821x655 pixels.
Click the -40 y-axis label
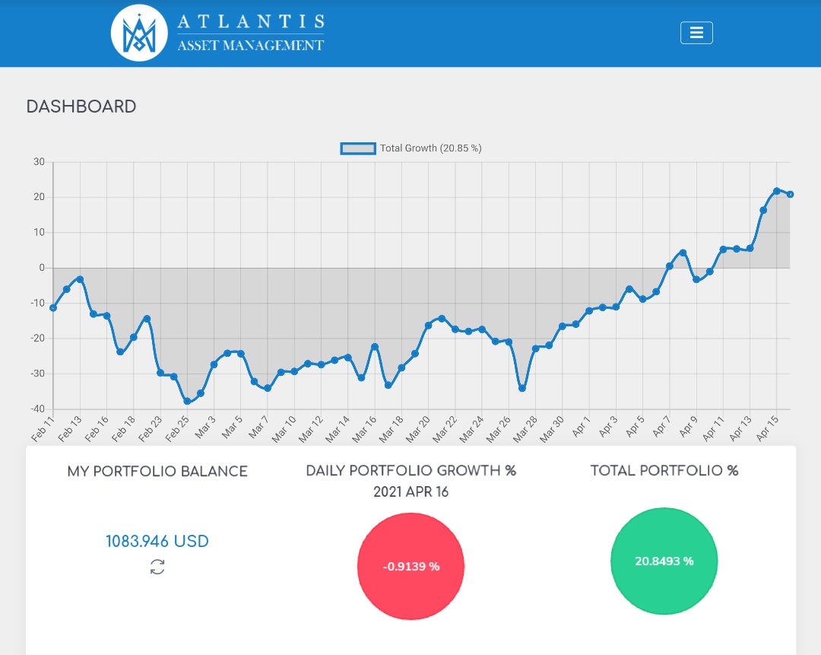(38, 409)
